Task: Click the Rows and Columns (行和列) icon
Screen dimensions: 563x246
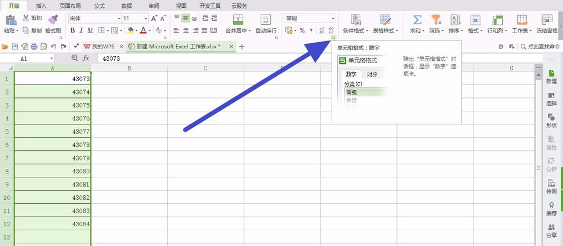Action: click(x=497, y=20)
